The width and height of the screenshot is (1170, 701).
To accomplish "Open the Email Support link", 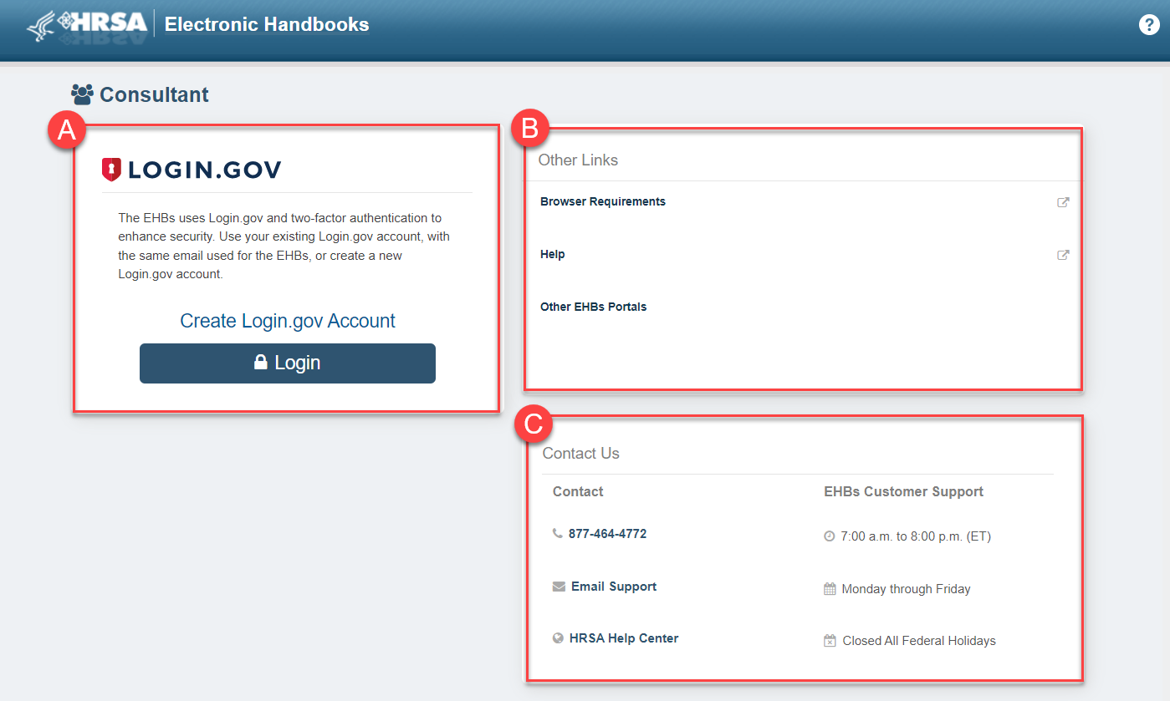I will pos(614,587).
